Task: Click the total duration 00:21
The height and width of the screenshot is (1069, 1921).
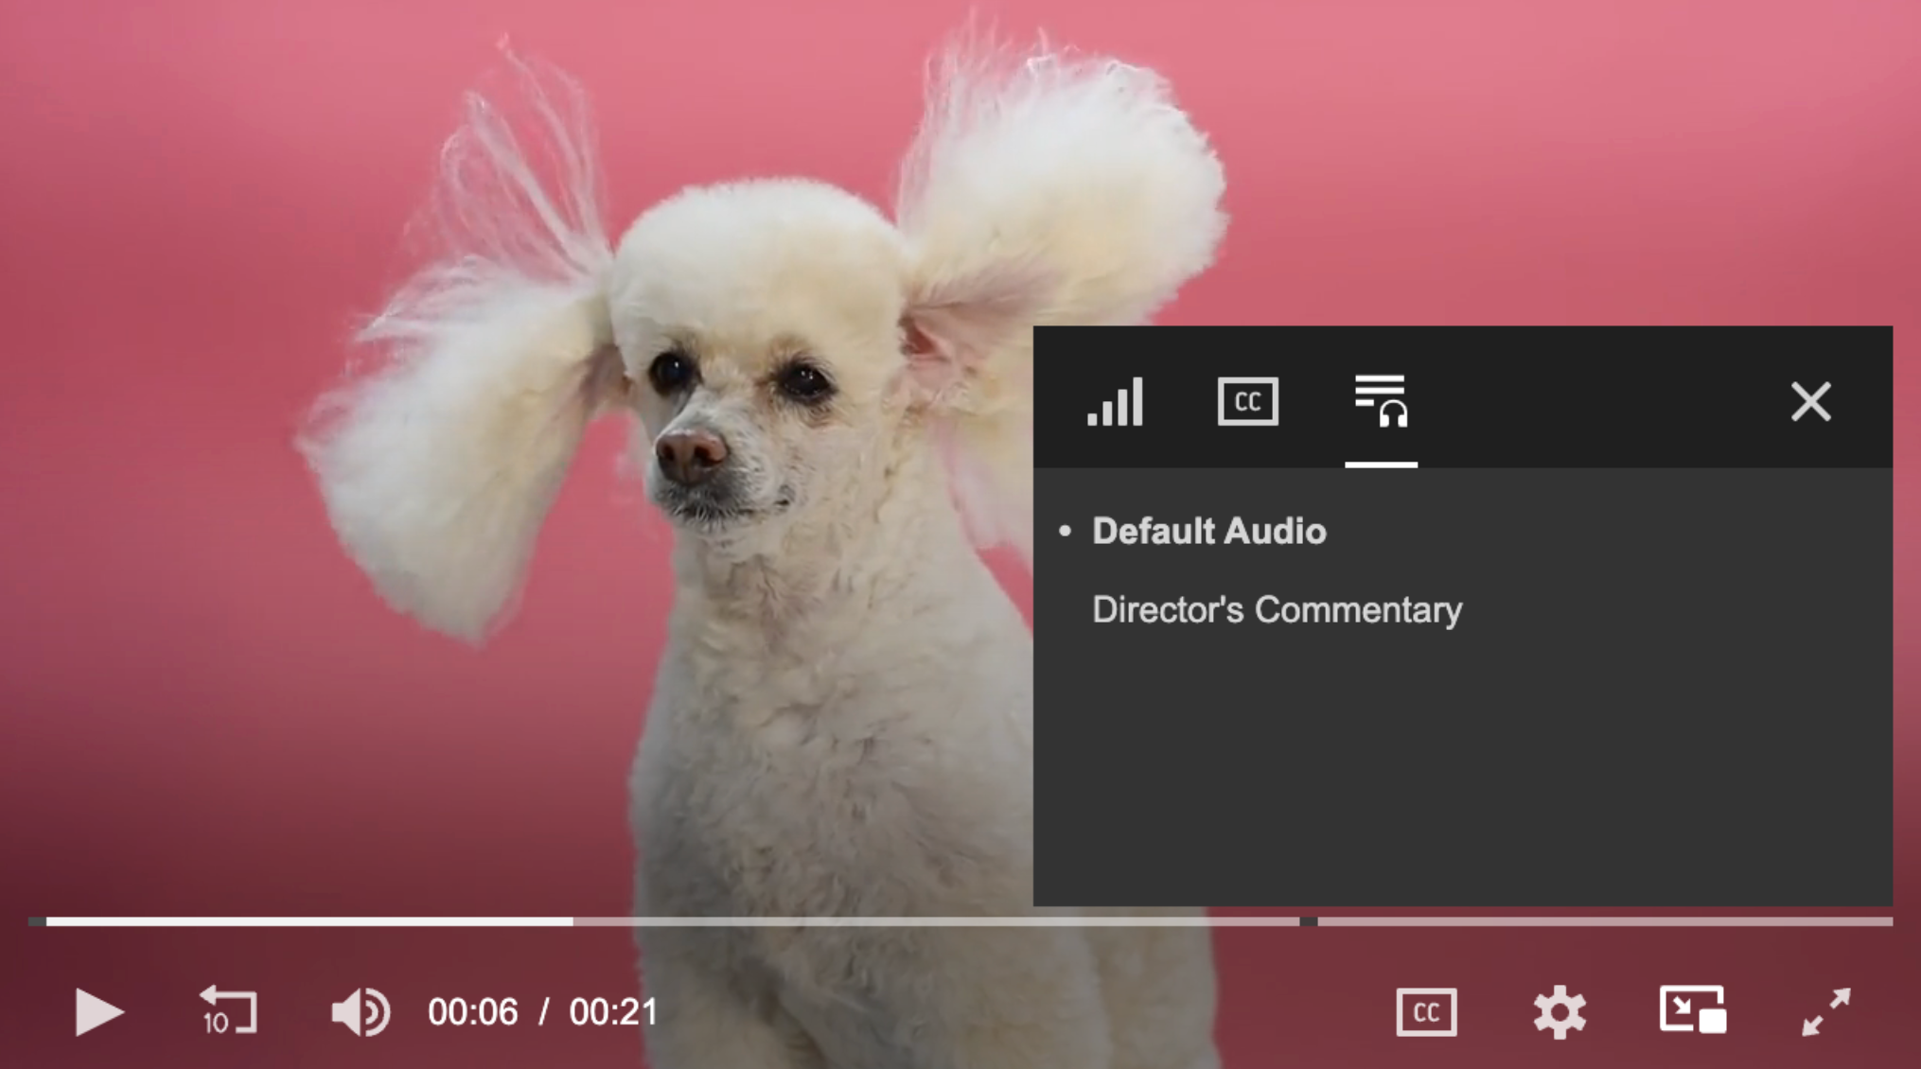Action: (613, 1012)
